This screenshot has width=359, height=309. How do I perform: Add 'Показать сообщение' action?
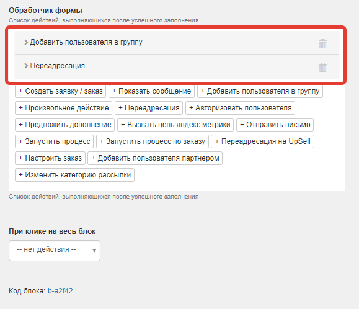(151, 91)
